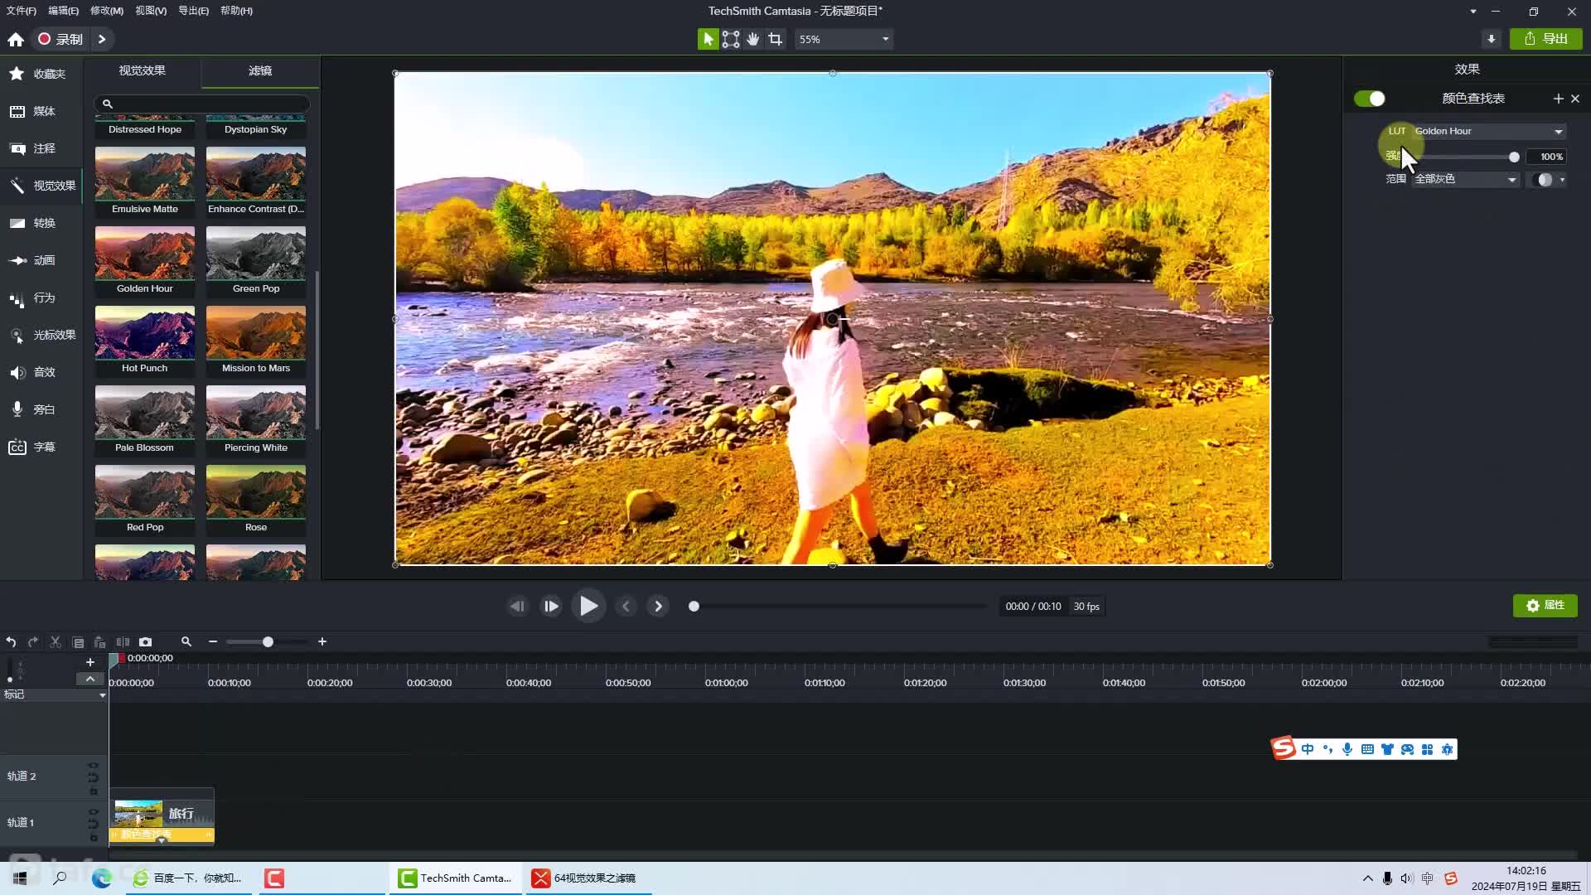Redo the timeline action
The image size is (1591, 895).
[33, 642]
